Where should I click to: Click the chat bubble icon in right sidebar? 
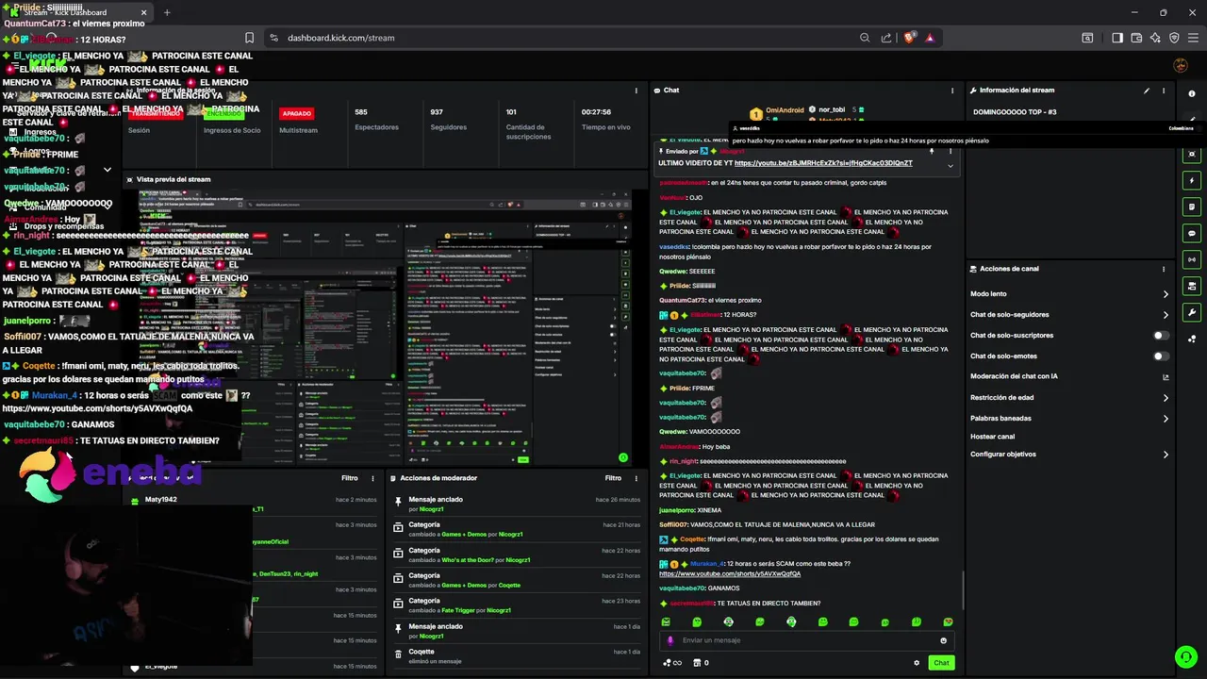pos(1192,233)
